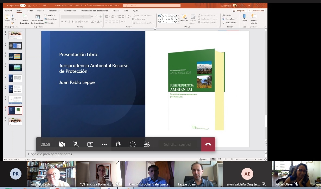The height and width of the screenshot is (189, 321).
Task: Turn the camera on
Action: point(62,144)
